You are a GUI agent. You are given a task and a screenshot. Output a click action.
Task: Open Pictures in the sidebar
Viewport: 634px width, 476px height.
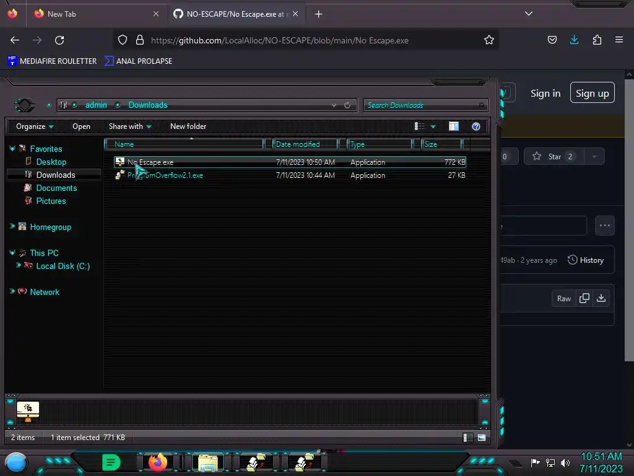(x=51, y=201)
